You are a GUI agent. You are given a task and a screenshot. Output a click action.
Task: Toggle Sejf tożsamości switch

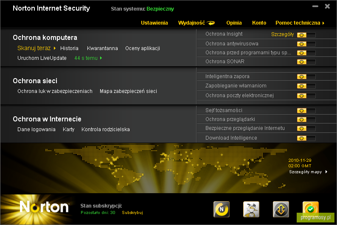click(306, 110)
